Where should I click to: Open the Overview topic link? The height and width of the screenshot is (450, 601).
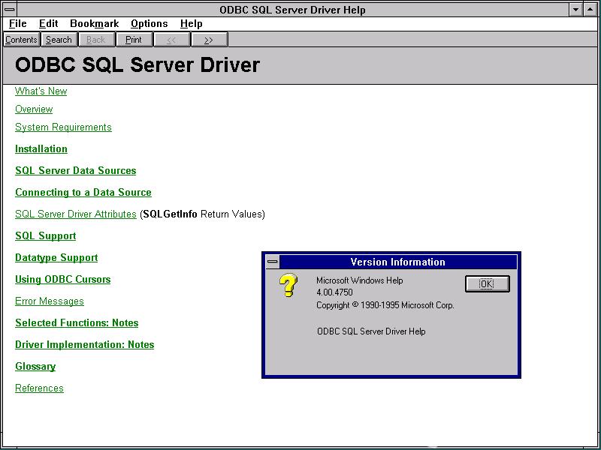click(x=34, y=109)
